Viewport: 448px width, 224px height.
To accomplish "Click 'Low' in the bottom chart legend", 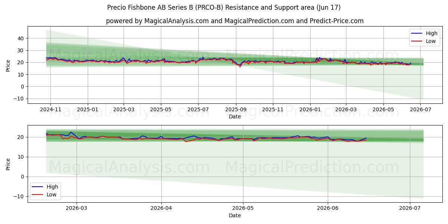I will 52,195.
